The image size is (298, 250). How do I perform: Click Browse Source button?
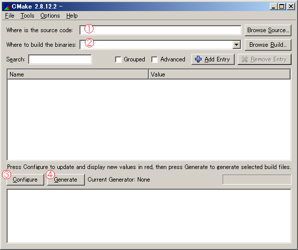(x=268, y=30)
